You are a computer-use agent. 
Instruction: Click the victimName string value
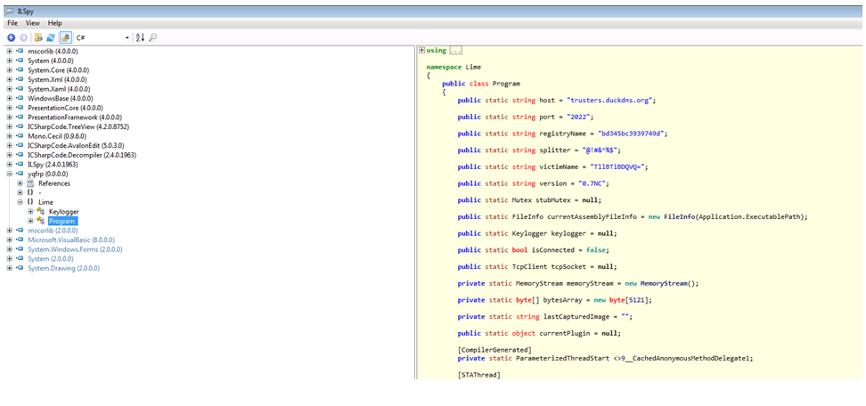pos(619,166)
